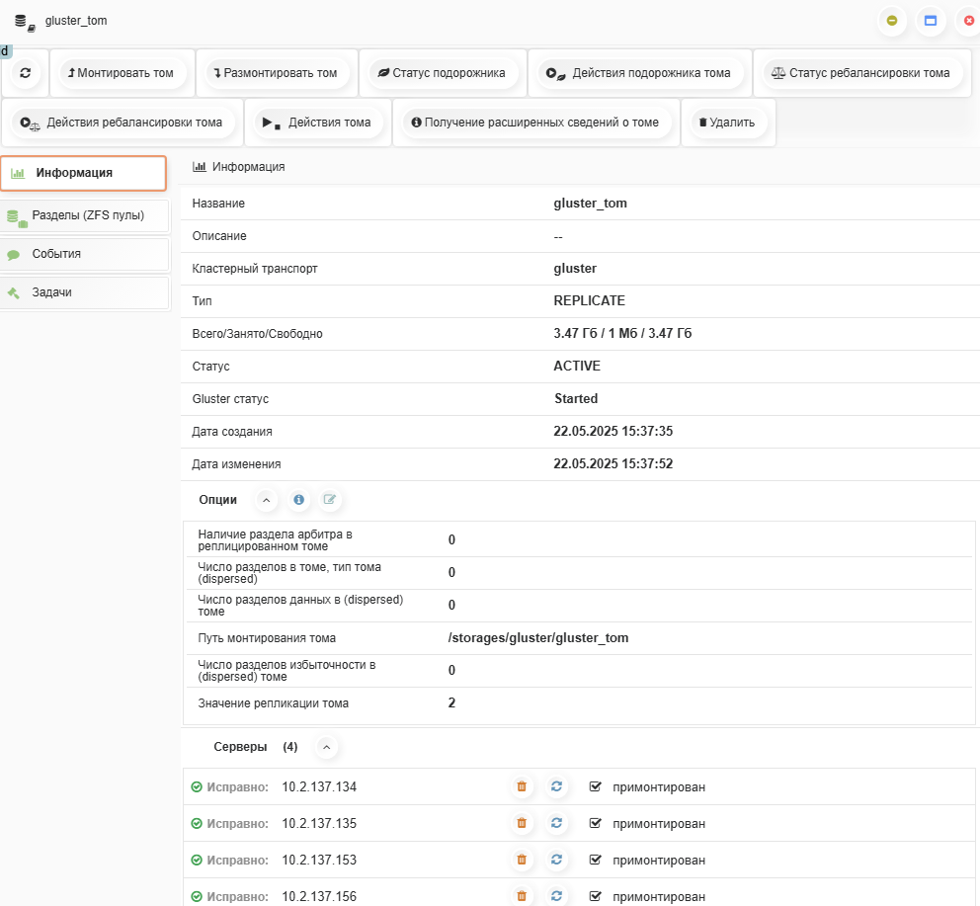Refresh server 10.2.137.134 with the sync icon

pos(556,786)
